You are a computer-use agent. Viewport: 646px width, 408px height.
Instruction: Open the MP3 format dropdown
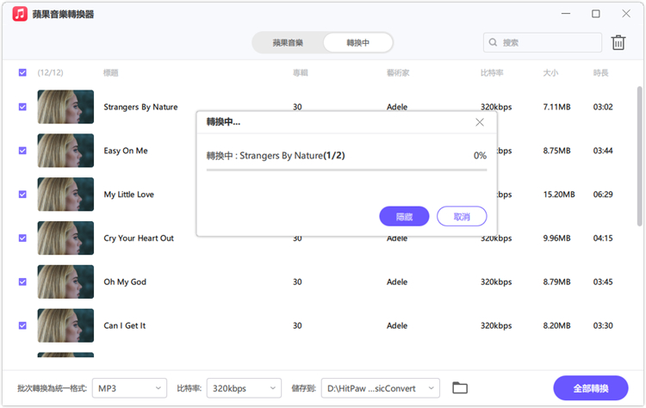click(x=129, y=388)
